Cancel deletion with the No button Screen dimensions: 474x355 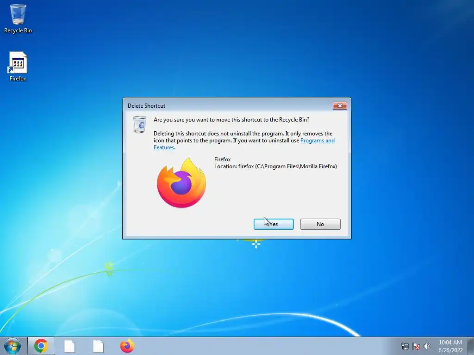(320, 224)
